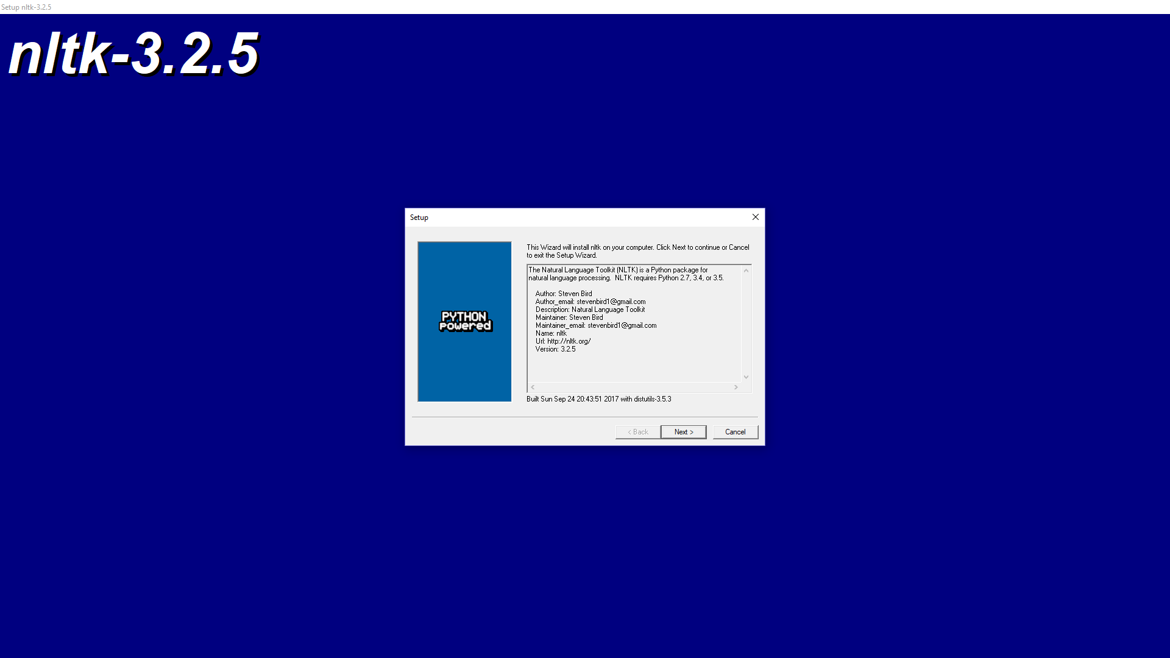The height and width of the screenshot is (658, 1170).
Task: Click the 'Maintainer: Steven Bird' line
Action: (x=569, y=317)
